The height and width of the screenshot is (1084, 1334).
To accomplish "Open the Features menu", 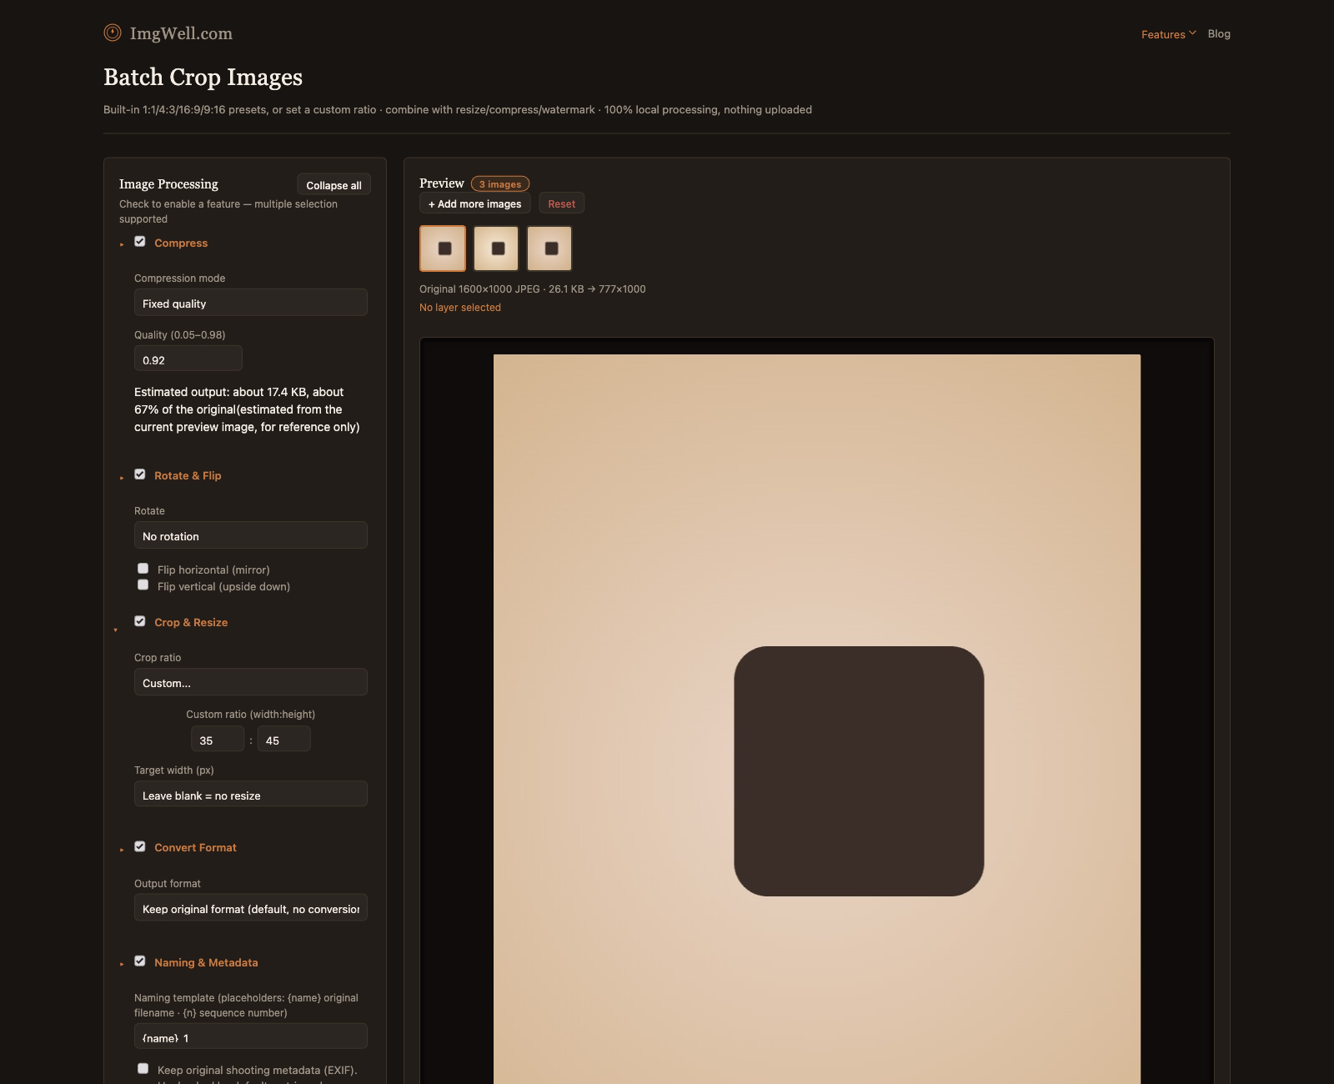I will tap(1169, 34).
